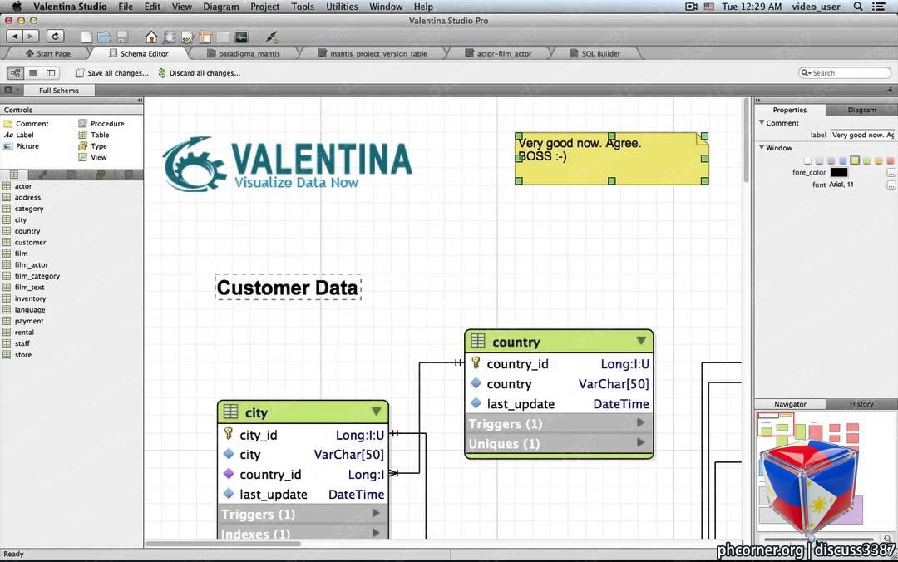Switch to the Start Page tab

(x=48, y=53)
